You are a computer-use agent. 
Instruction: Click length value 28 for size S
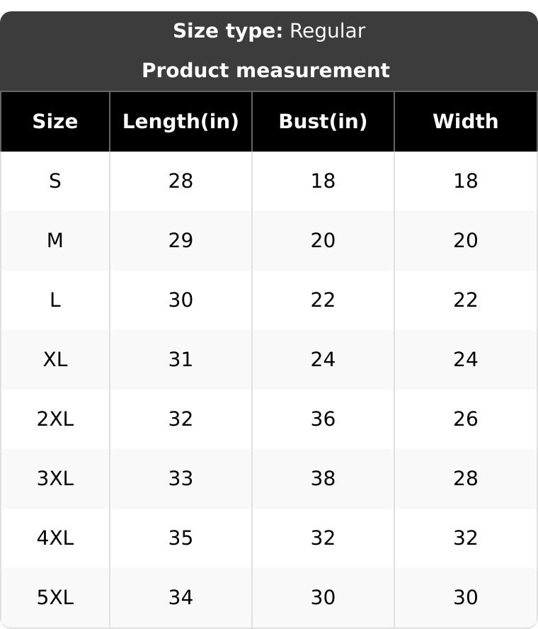coord(181,181)
